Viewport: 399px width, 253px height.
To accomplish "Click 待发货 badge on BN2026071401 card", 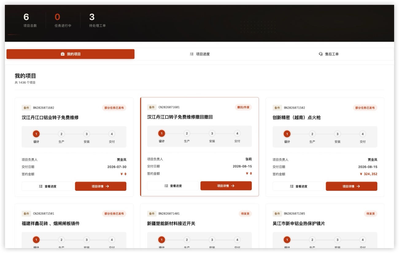I will (x=245, y=213).
